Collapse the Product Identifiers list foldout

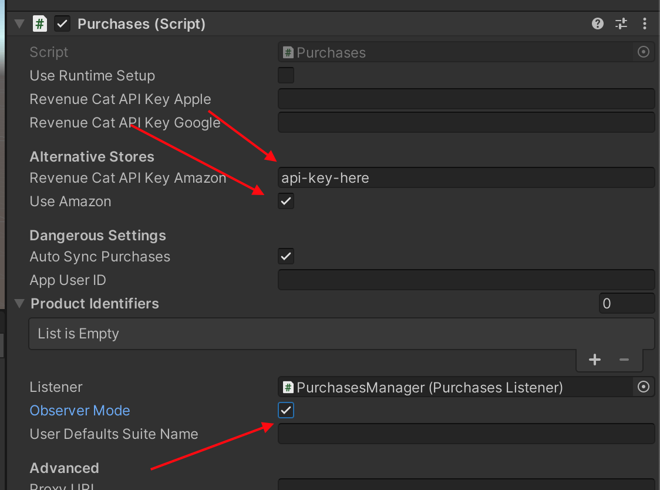[x=19, y=304]
